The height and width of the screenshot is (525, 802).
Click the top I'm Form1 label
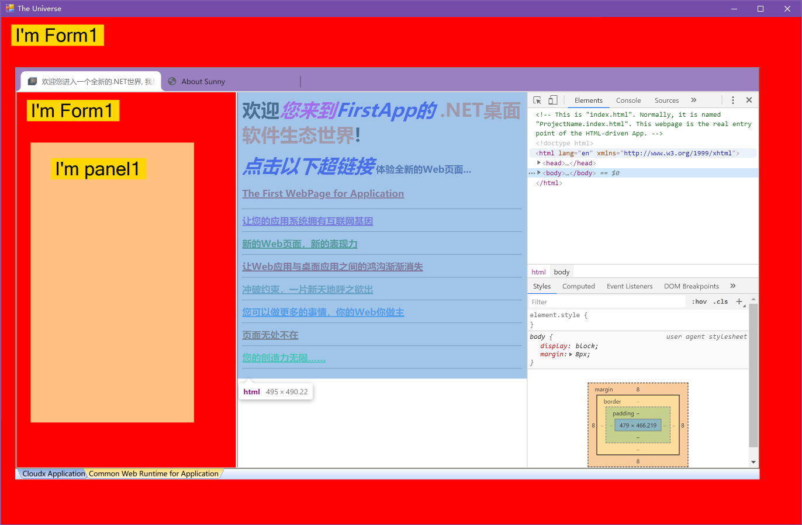tap(57, 35)
